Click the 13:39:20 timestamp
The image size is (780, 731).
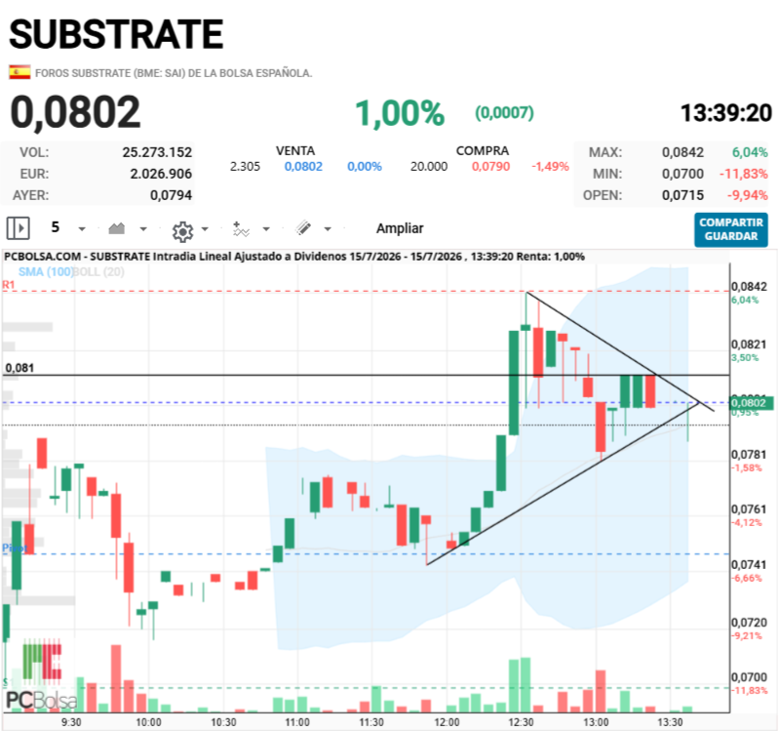725,113
